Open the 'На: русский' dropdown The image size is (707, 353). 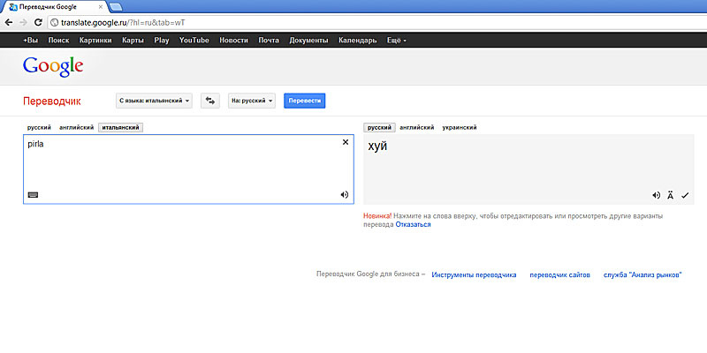point(252,101)
